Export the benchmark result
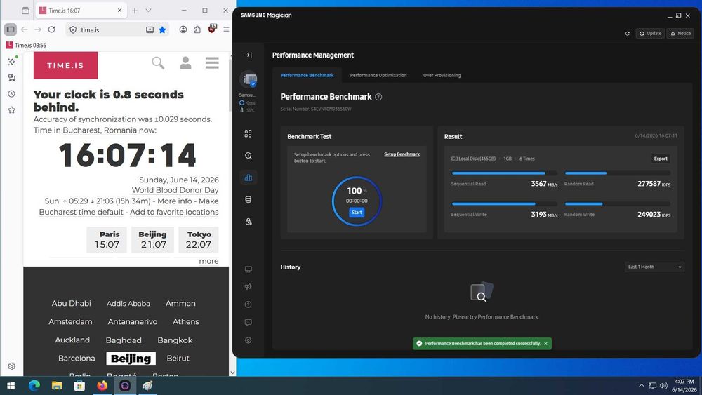This screenshot has width=702, height=395. tap(661, 159)
